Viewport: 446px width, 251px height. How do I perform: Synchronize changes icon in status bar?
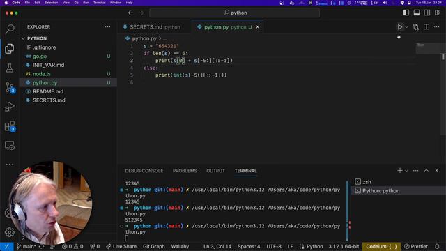(x=42, y=246)
